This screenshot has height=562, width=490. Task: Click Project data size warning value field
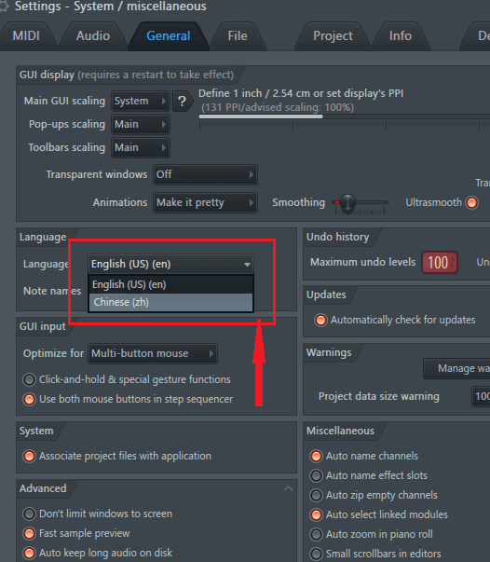coord(481,397)
